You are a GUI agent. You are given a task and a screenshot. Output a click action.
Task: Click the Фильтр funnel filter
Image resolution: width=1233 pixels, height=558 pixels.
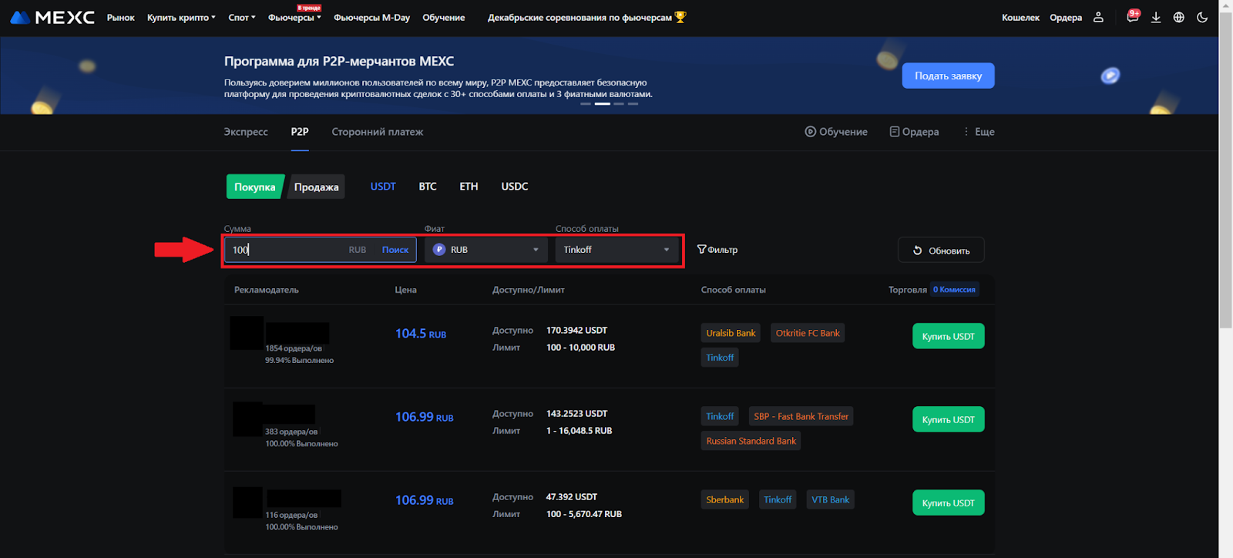click(x=717, y=250)
